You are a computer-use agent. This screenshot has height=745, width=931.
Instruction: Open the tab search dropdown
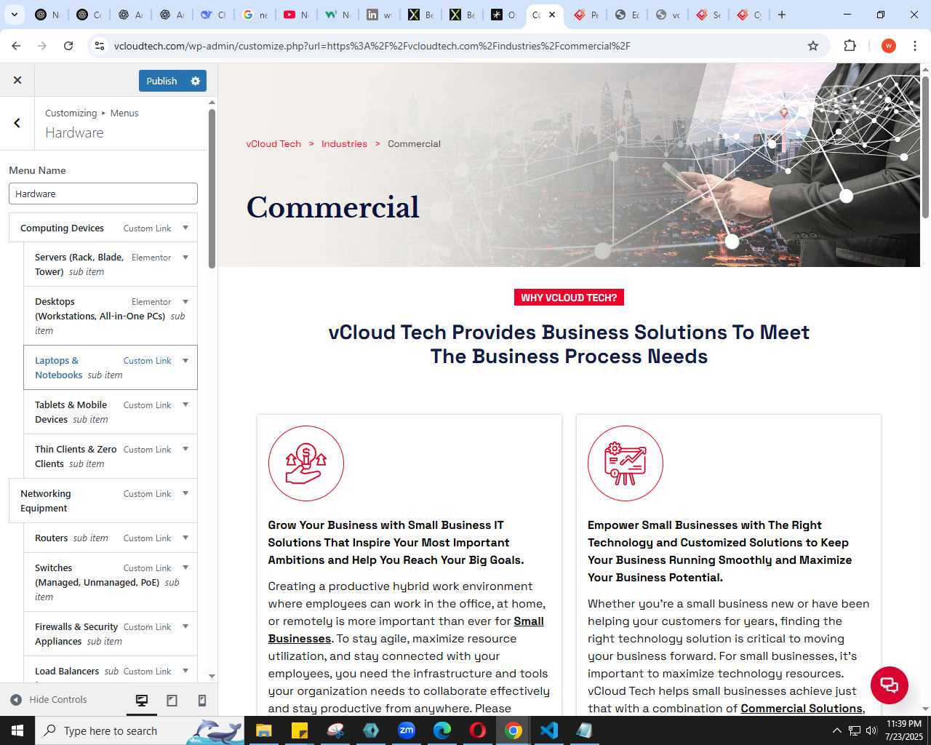[15, 15]
